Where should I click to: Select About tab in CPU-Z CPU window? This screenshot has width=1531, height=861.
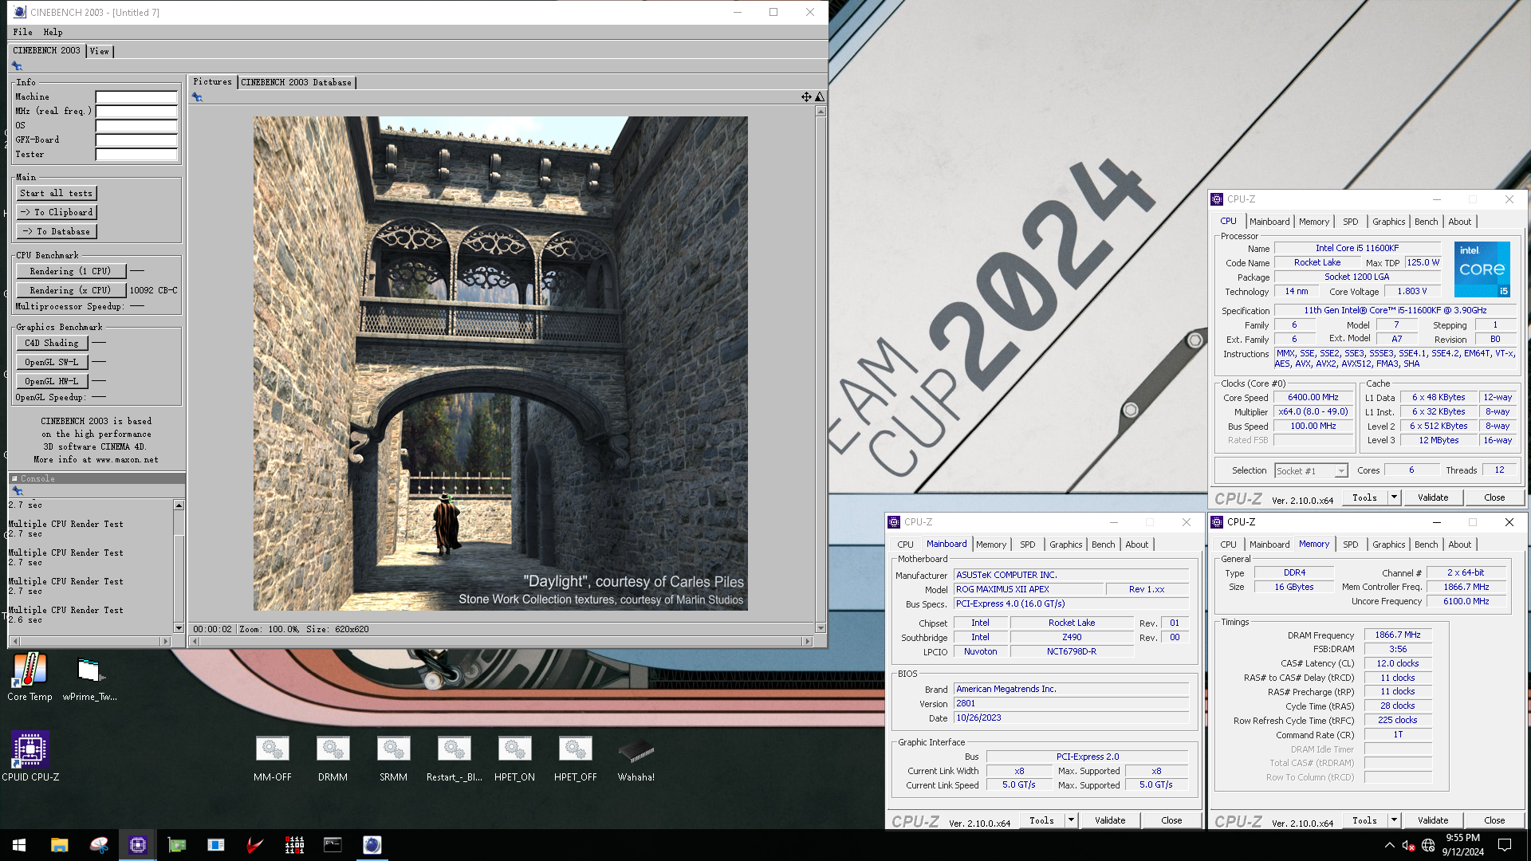coord(1459,222)
